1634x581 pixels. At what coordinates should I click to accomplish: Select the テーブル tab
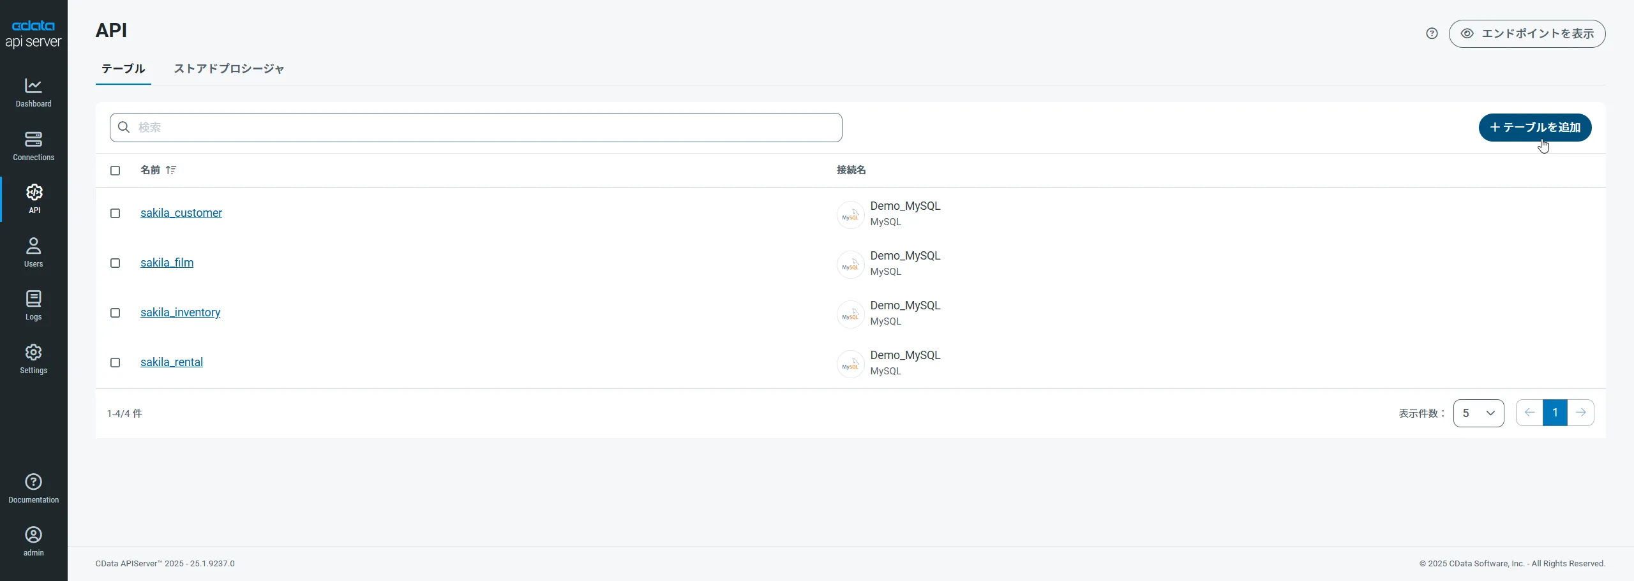(x=123, y=69)
